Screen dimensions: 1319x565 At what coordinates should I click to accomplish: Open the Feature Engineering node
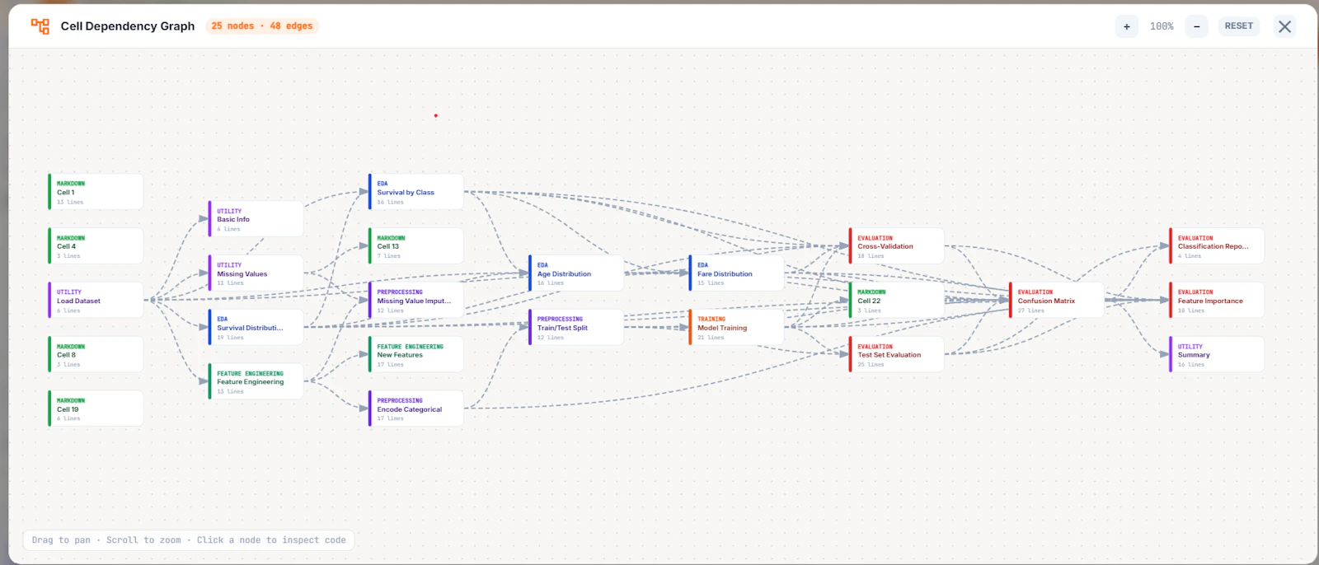click(x=256, y=382)
